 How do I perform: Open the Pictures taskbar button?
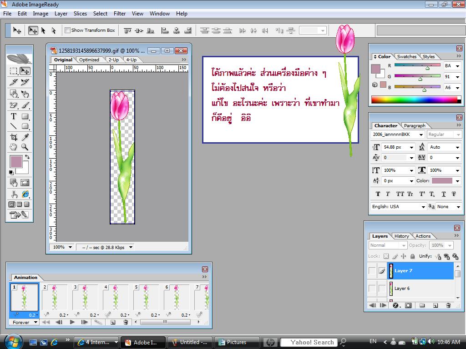236,342
